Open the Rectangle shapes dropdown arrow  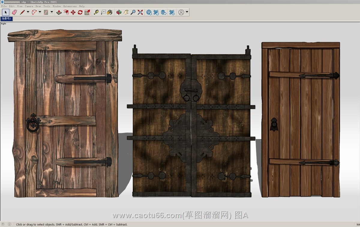52,12
